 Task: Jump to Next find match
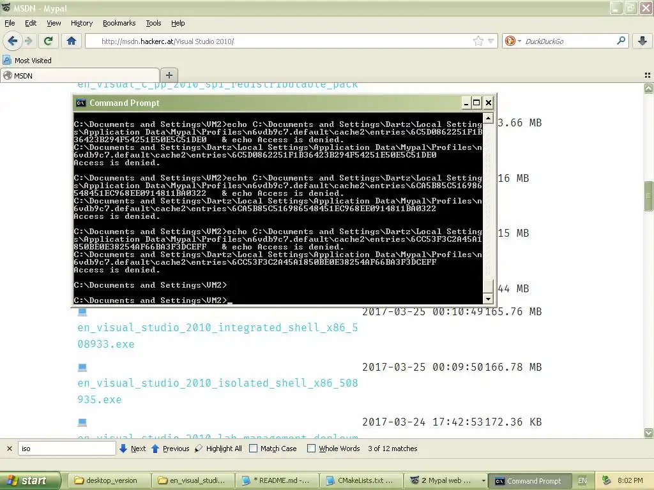[x=133, y=449]
